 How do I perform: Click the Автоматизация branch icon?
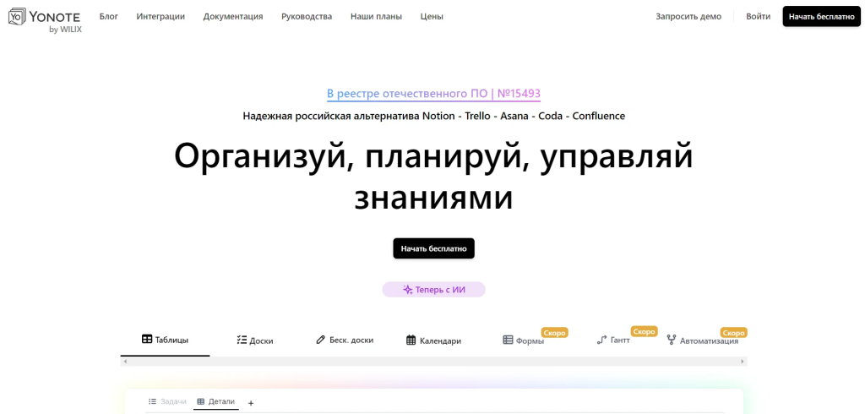[x=672, y=340]
